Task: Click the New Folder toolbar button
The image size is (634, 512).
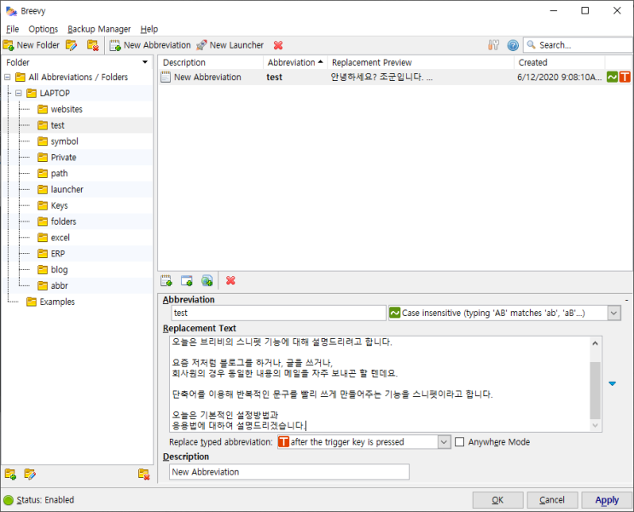Action: (x=31, y=45)
